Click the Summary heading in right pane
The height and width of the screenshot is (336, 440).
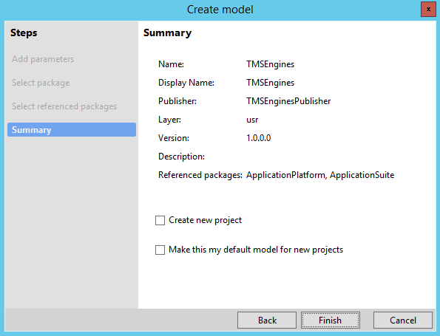pos(168,32)
